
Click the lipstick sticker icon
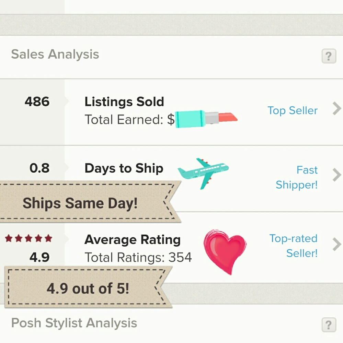coord(206,119)
